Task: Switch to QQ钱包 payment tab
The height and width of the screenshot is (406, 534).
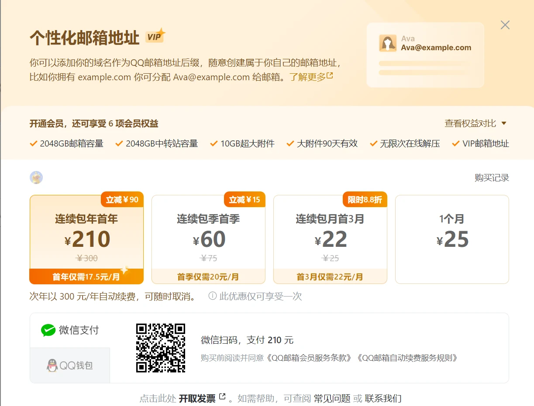Action: tap(70, 365)
